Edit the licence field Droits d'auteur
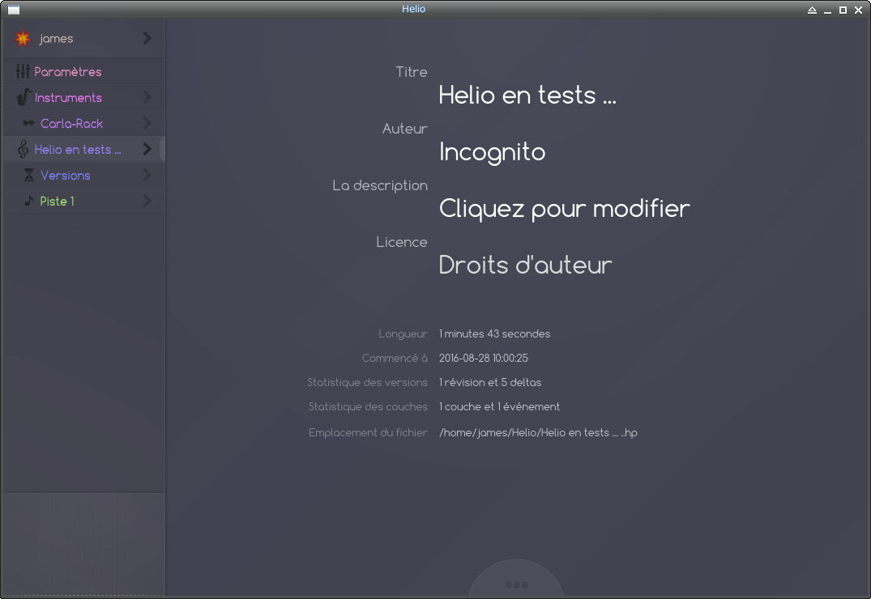Image resolution: width=871 pixels, height=599 pixels. tap(525, 265)
